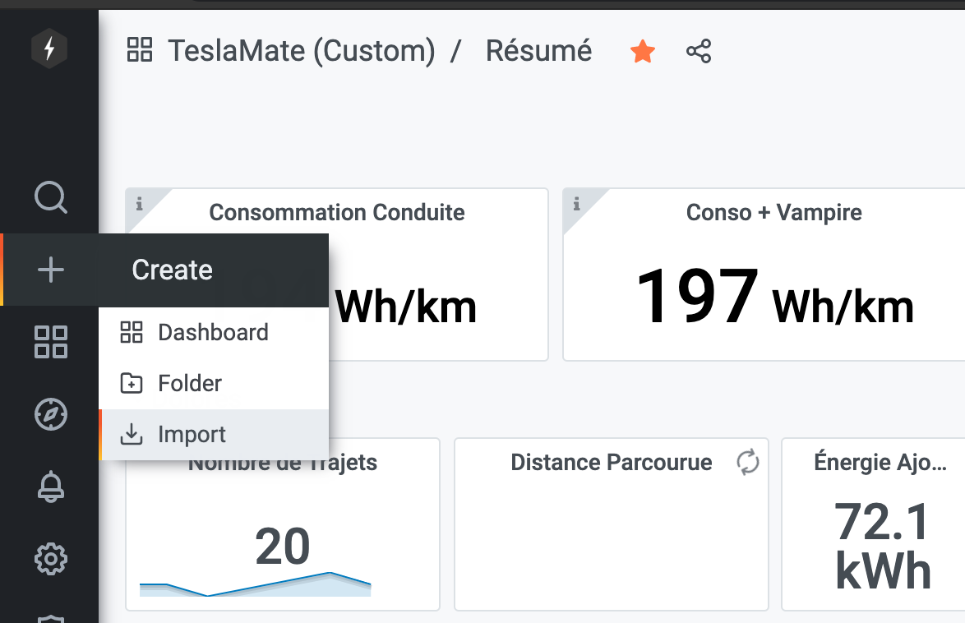Click the Create menu header
Screen dimensions: 965x623
(214, 270)
